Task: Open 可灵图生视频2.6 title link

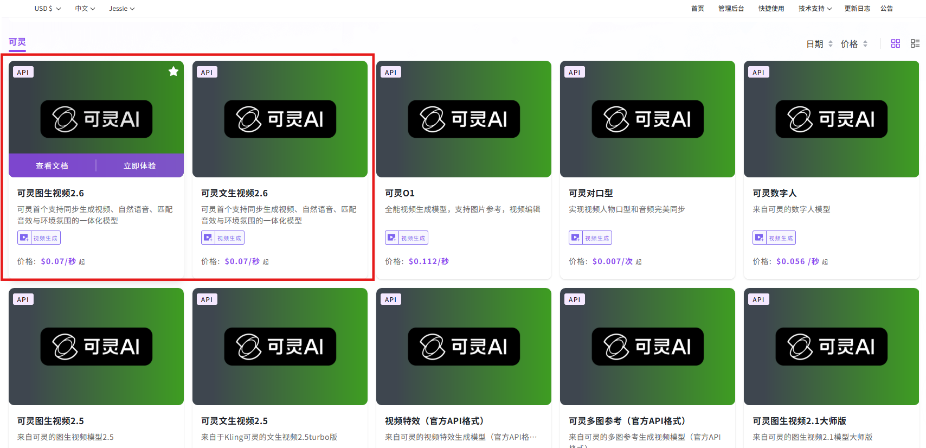Action: pos(51,193)
